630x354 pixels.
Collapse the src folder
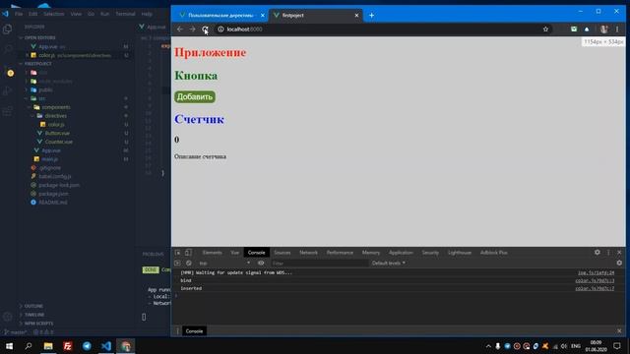point(41,98)
